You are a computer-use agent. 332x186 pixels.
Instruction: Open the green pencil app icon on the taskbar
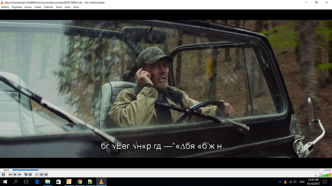(x=90, y=182)
